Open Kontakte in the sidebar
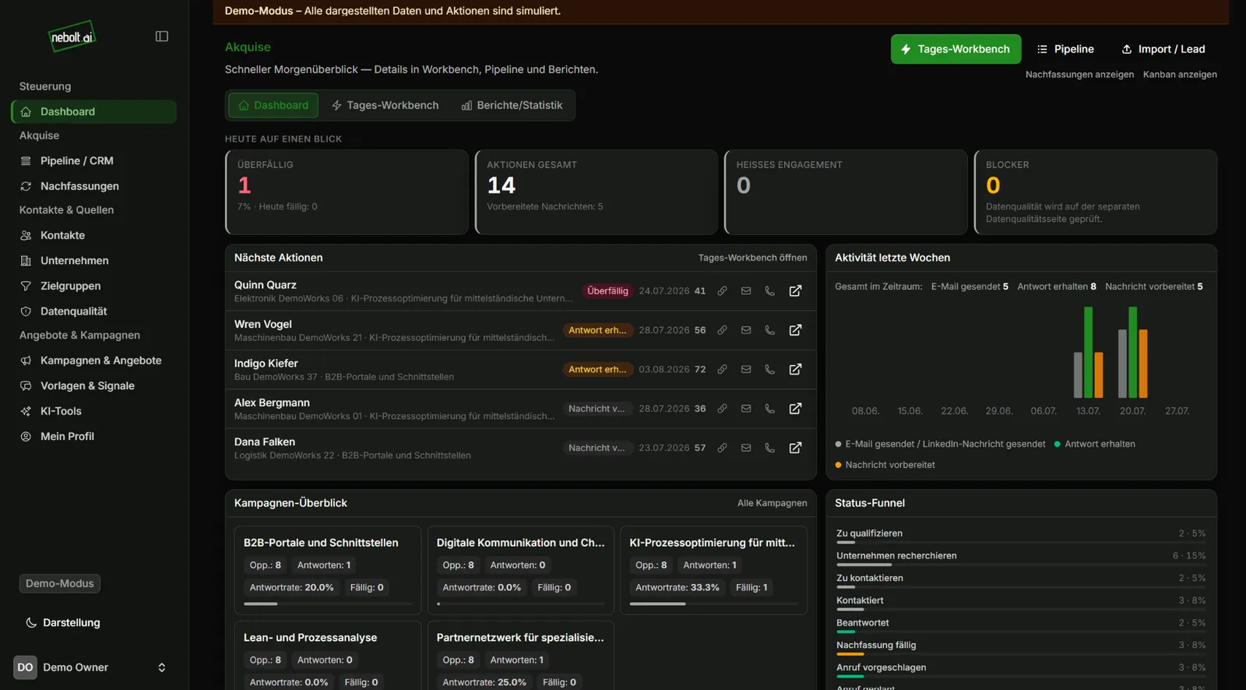This screenshot has width=1246, height=690. (x=93, y=235)
